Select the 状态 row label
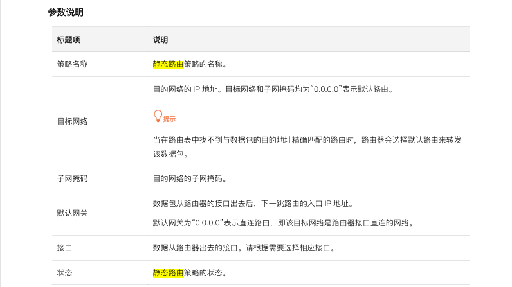 [x=64, y=272]
